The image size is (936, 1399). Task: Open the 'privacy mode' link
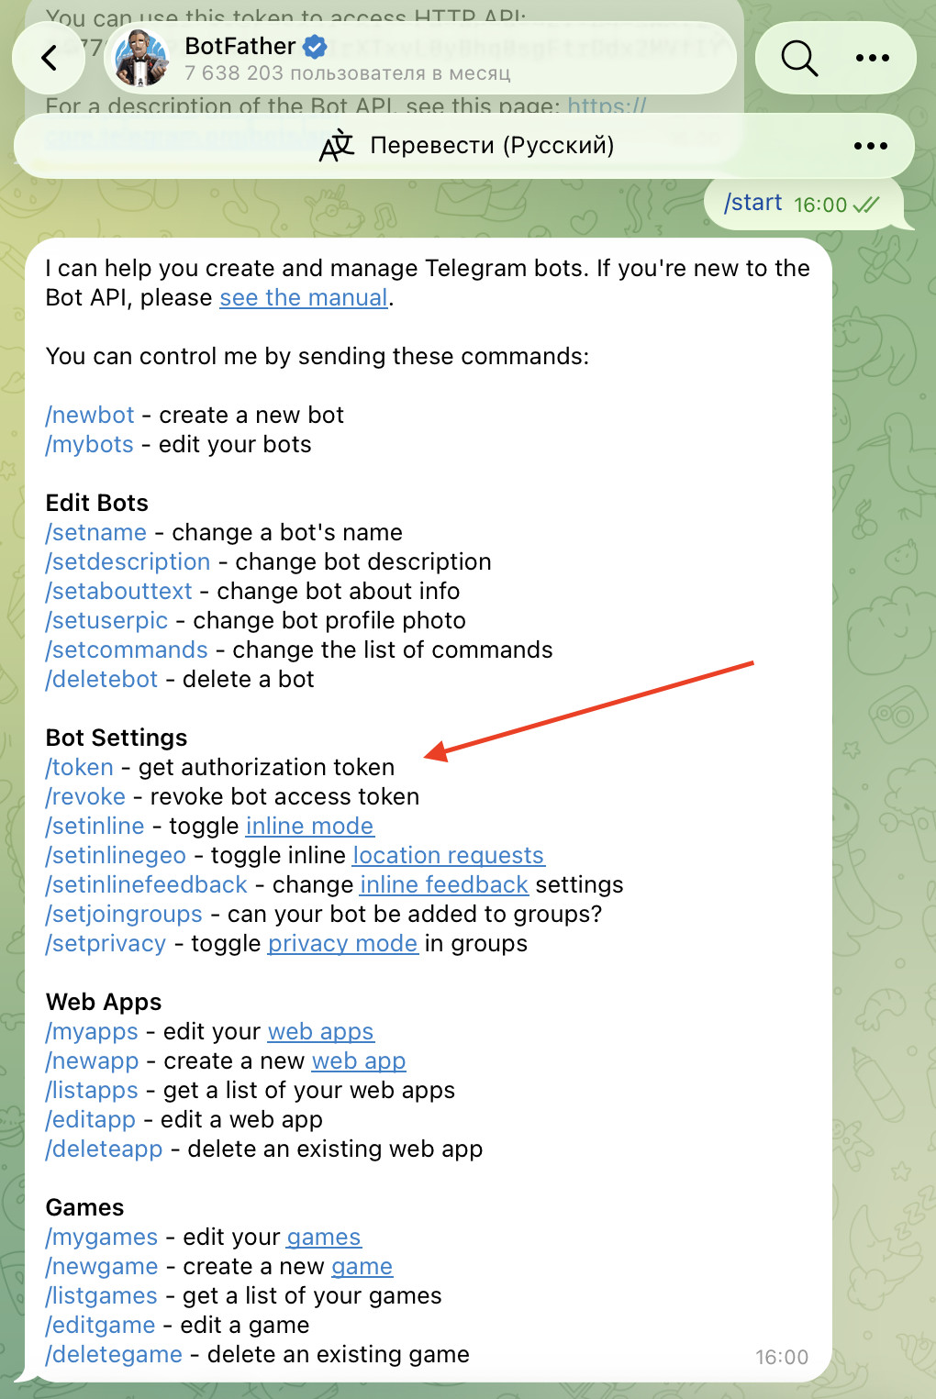click(343, 943)
